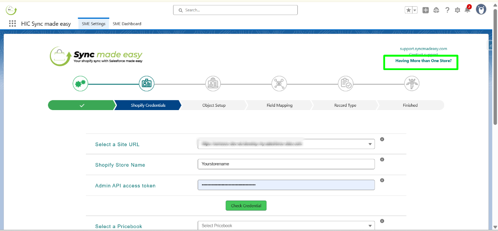
Task: Click the Object Setup step circle icon
Action: click(x=213, y=84)
